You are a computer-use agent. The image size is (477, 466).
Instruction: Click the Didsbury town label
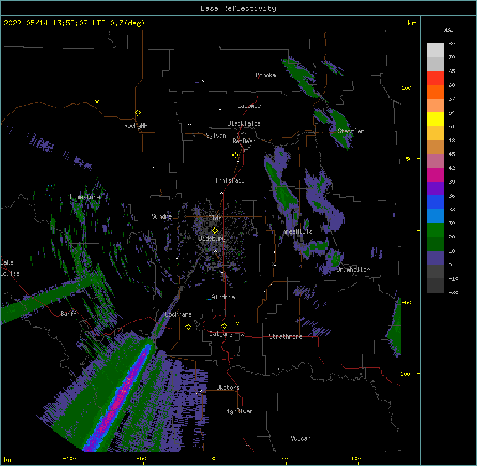click(212, 239)
